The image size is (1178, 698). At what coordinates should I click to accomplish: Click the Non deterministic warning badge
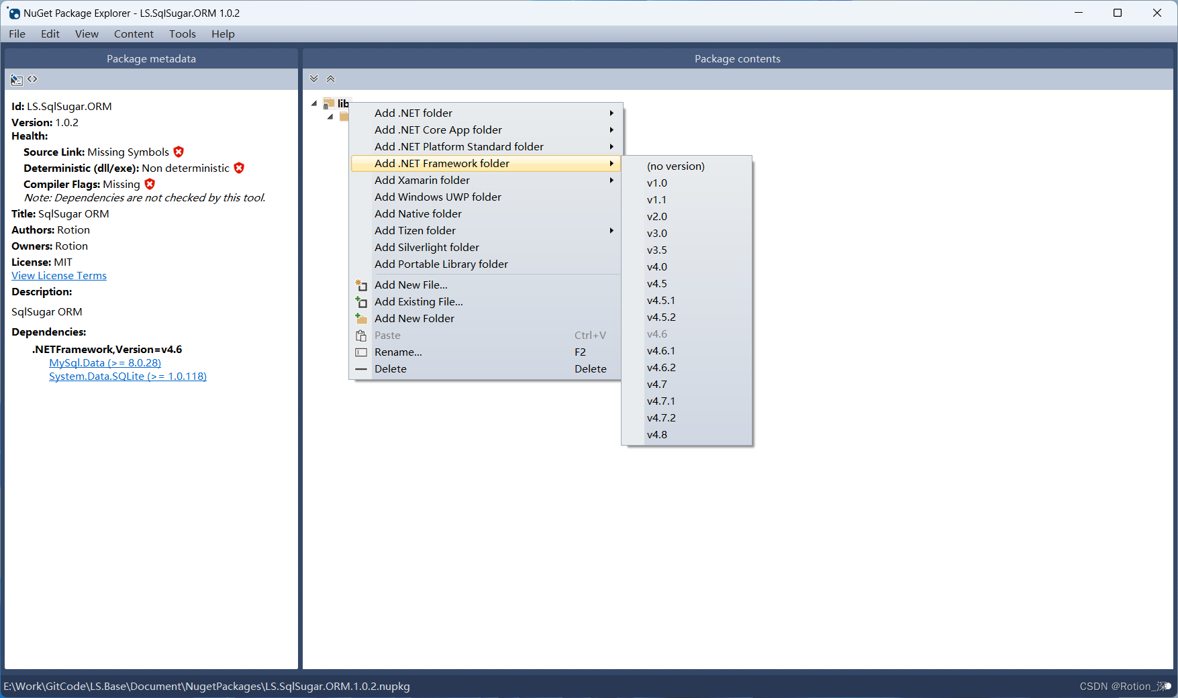pyautogui.click(x=239, y=168)
